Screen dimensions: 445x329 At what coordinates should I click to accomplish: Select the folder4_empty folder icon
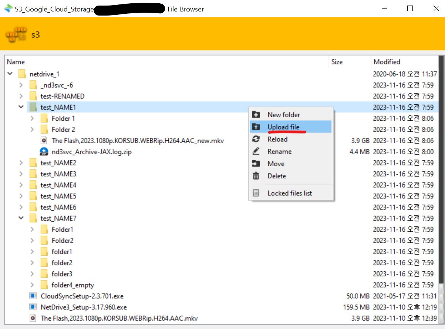(x=44, y=285)
